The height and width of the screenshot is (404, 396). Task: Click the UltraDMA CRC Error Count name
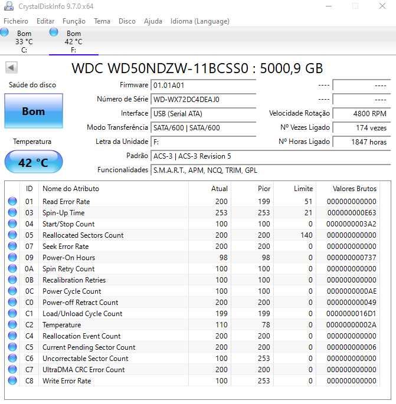click(84, 370)
